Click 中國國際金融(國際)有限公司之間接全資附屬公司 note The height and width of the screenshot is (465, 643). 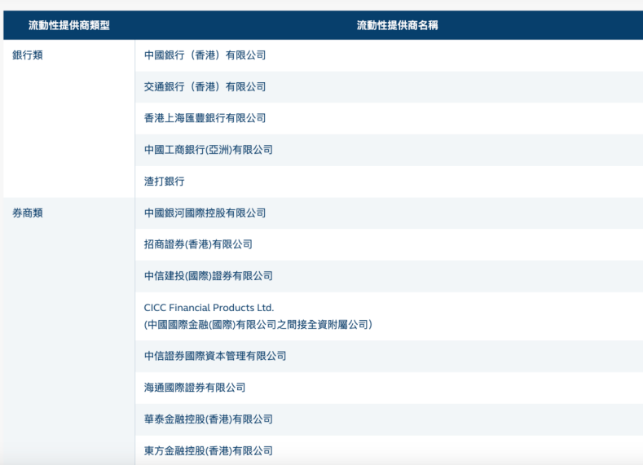tap(258, 325)
